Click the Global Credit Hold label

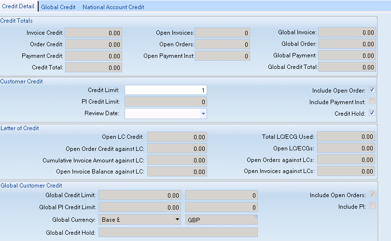point(70,232)
